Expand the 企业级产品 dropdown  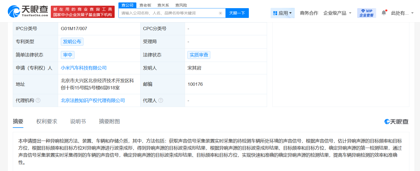point(337,13)
